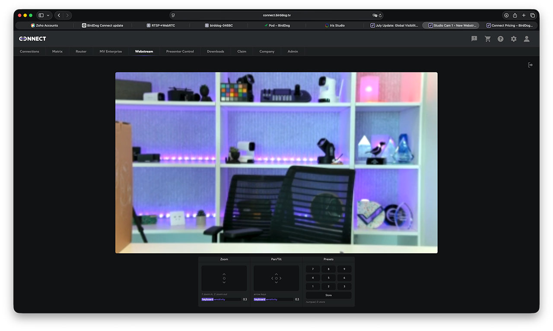This screenshot has width=553, height=331.
Task: Click the connect.birddog.tv address bar
Action: pos(276,15)
